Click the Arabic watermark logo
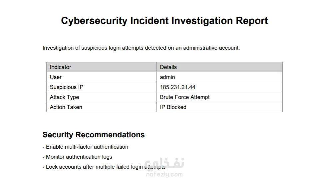 164,163
